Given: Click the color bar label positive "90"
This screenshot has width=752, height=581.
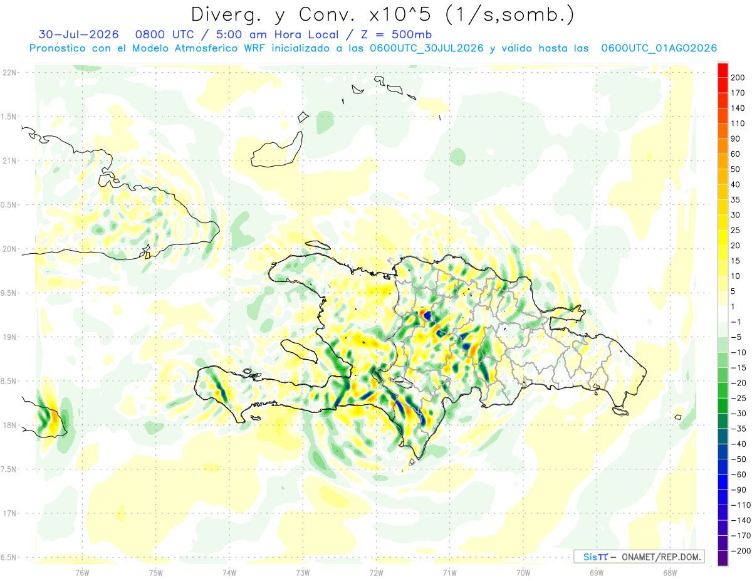Looking at the screenshot, I should point(736,139).
